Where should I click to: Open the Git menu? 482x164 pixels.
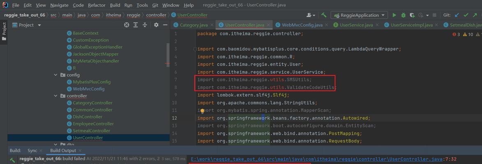pos(155,5)
